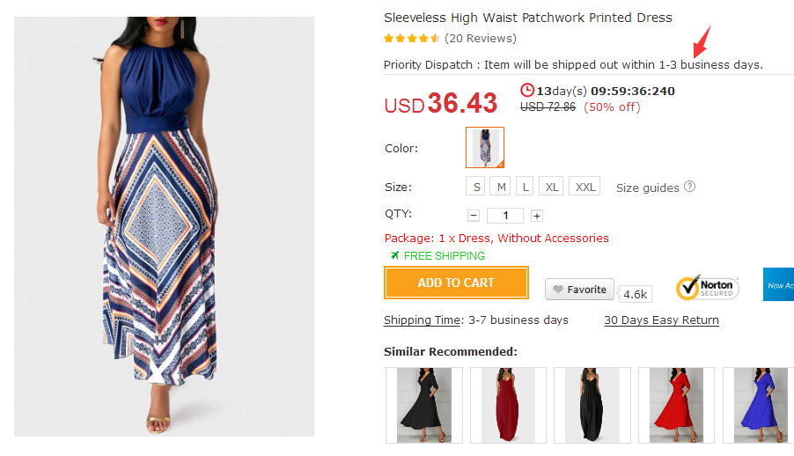Viewport: 794px width, 456px height.
Task: Open the 30 Days Easy Return link
Action: pos(661,320)
